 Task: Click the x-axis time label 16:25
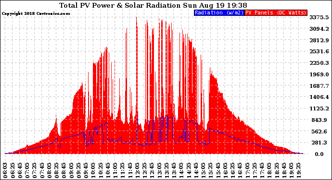(x=232, y=170)
